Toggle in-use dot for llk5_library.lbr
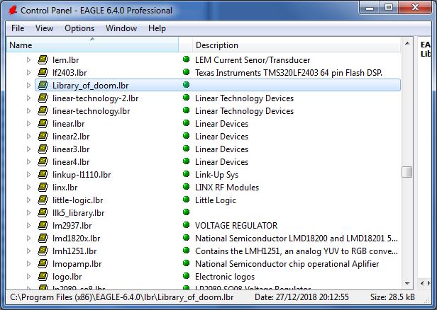This screenshot has width=437, height=310. [186, 212]
